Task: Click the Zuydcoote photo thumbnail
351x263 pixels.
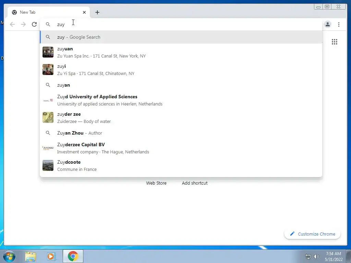Action: tap(48, 165)
